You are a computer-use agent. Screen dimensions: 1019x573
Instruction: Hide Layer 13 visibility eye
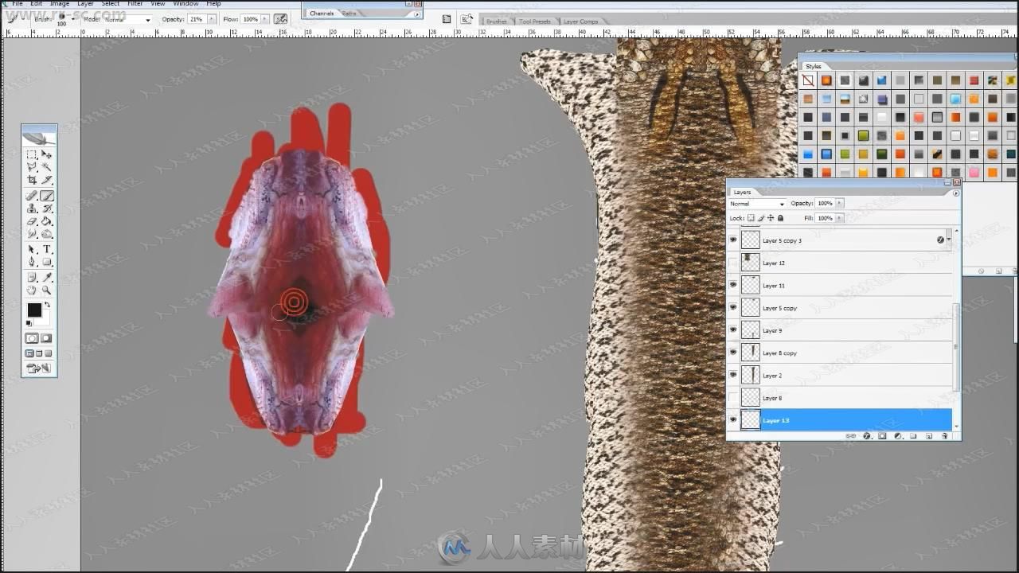click(732, 419)
